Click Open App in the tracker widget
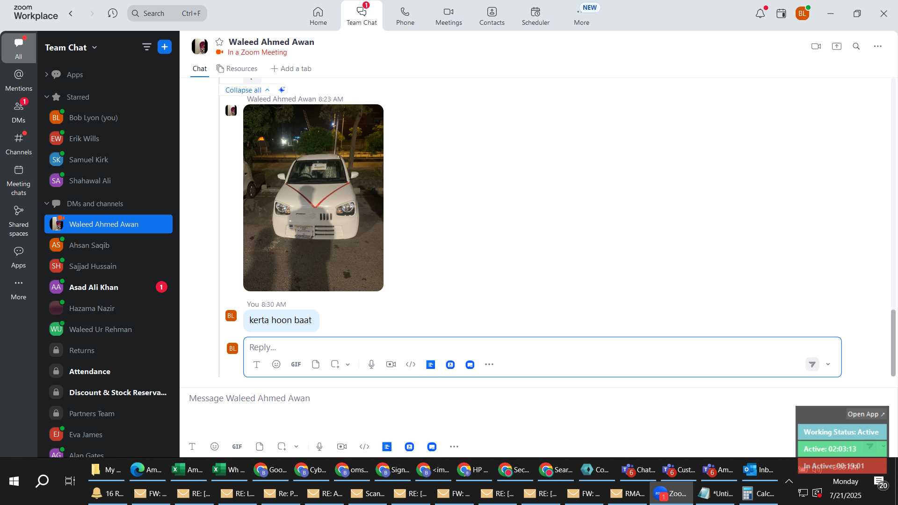Screen dimensions: 898x505 [x=866, y=414]
